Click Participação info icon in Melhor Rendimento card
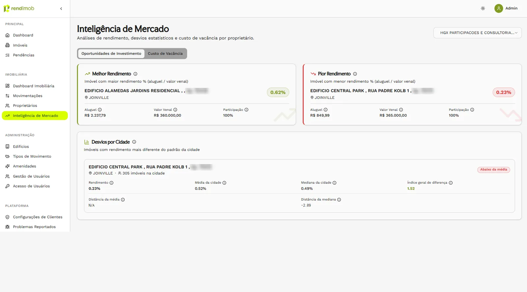527x292 pixels. pyautogui.click(x=246, y=110)
